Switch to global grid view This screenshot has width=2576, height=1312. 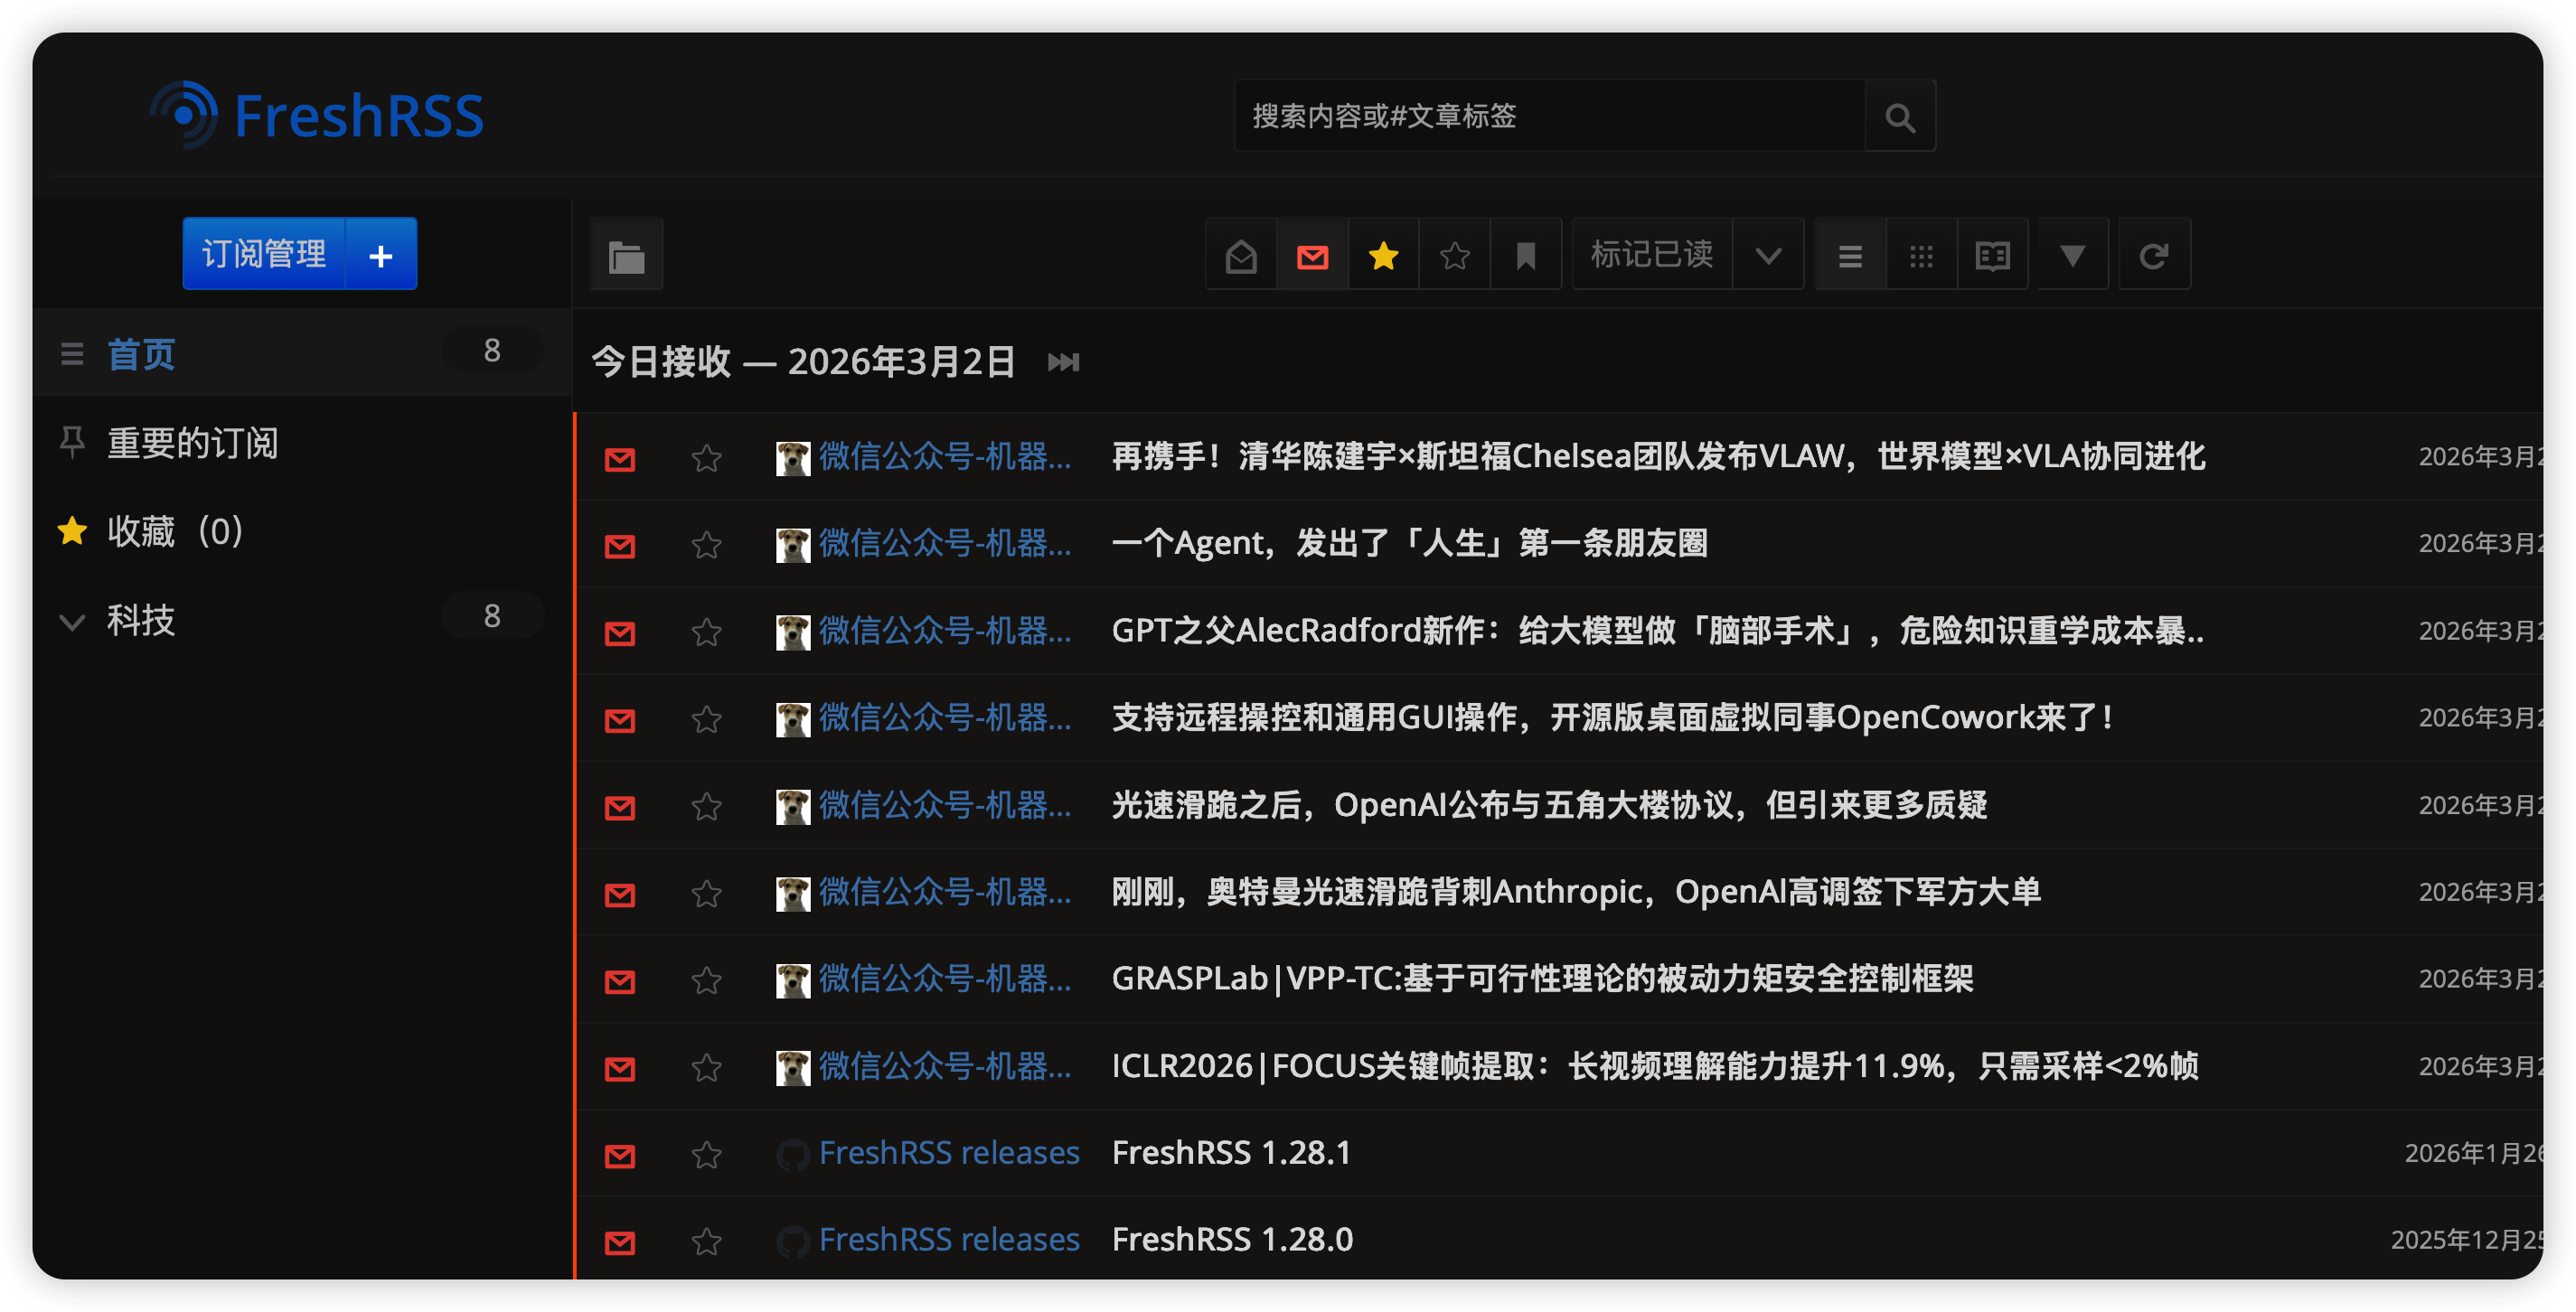(x=1921, y=256)
